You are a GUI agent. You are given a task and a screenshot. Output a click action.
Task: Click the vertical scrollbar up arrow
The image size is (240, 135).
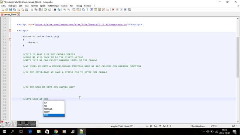(x=238, y=18)
